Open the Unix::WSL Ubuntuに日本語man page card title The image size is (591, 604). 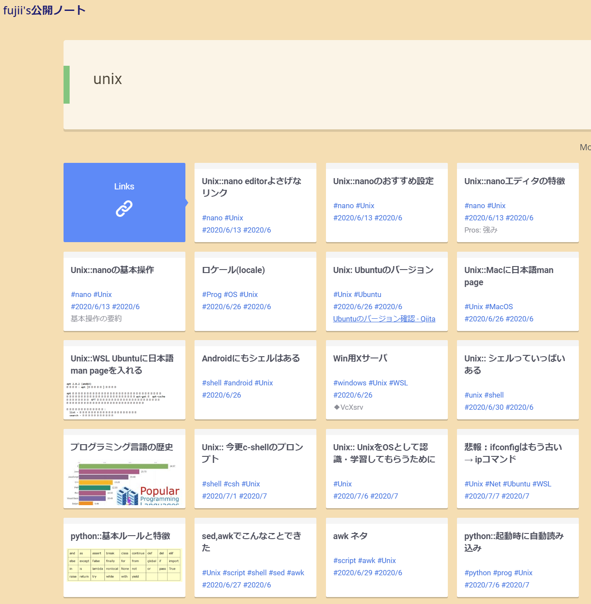122,364
